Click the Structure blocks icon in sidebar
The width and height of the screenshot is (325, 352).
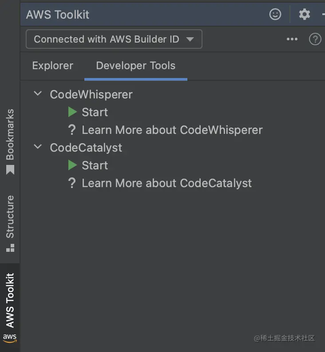(x=10, y=248)
